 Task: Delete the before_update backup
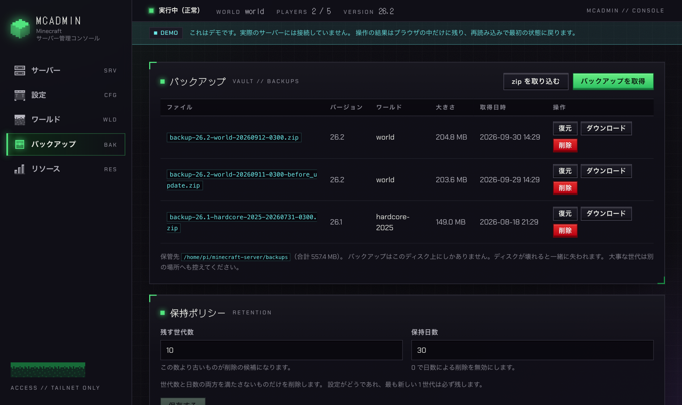pos(565,188)
